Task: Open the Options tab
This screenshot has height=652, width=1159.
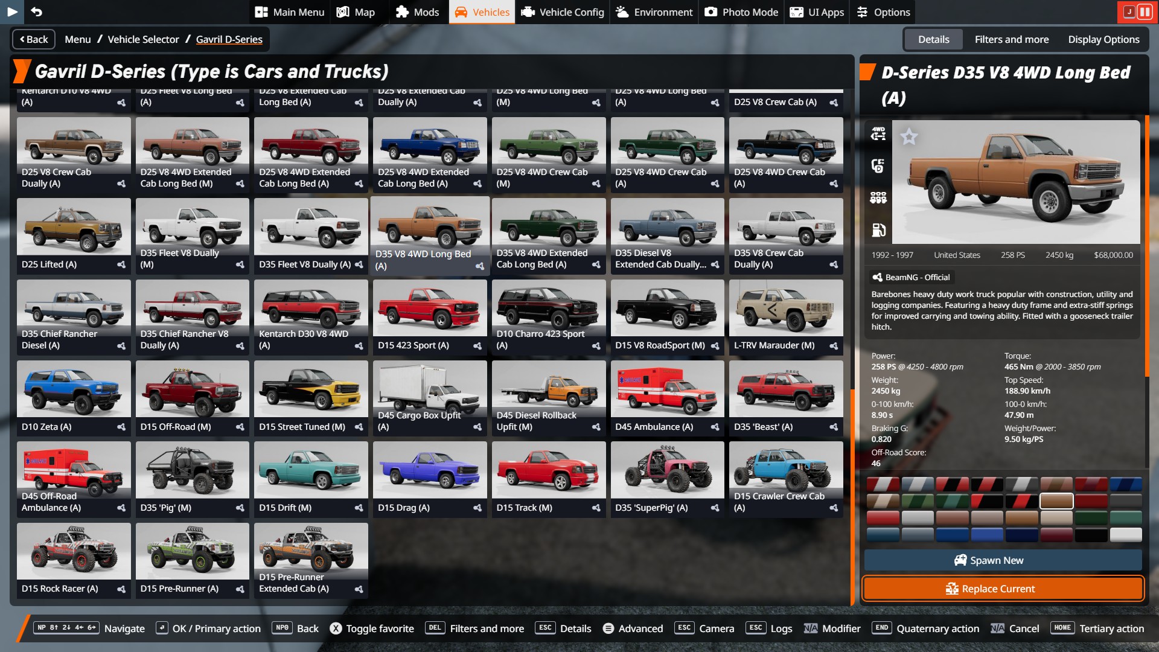Action: click(x=883, y=12)
